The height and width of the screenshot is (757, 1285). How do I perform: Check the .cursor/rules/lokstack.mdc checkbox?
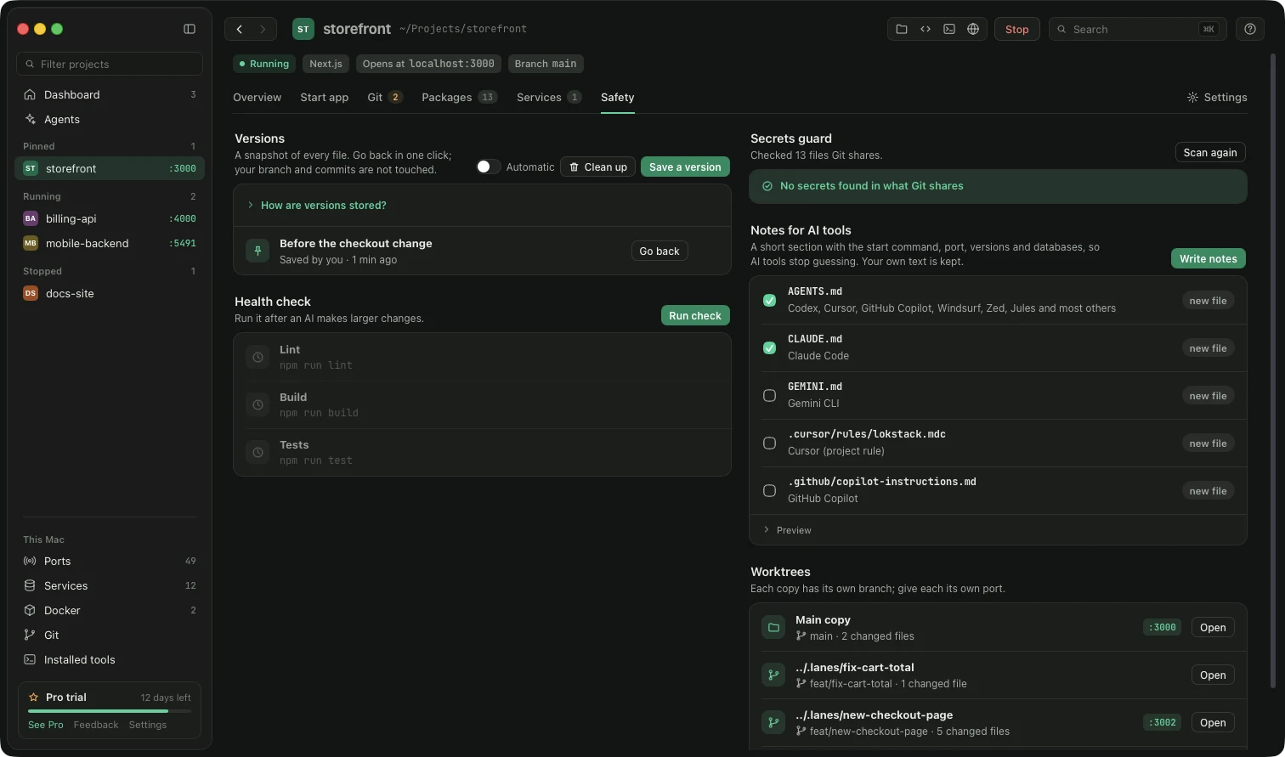pos(769,443)
